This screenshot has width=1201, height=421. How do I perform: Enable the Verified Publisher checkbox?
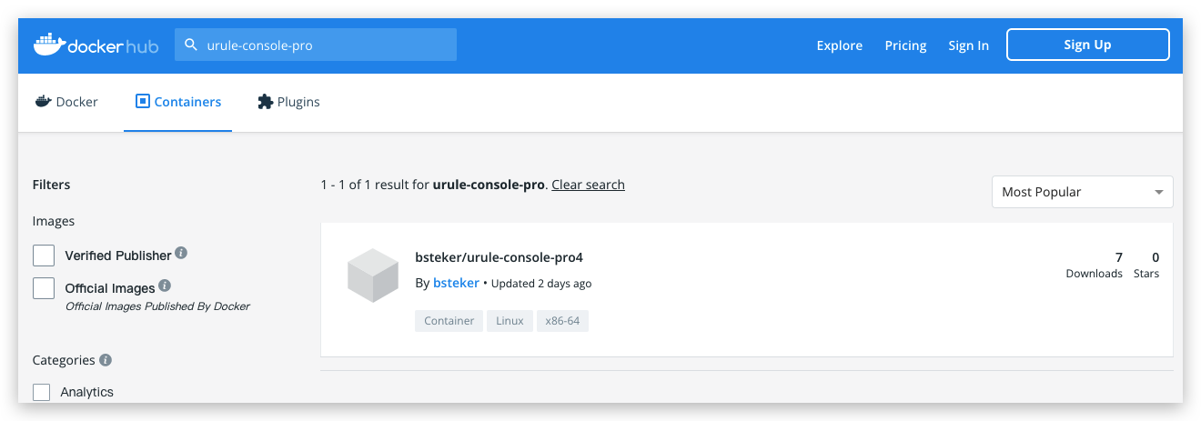(x=44, y=256)
